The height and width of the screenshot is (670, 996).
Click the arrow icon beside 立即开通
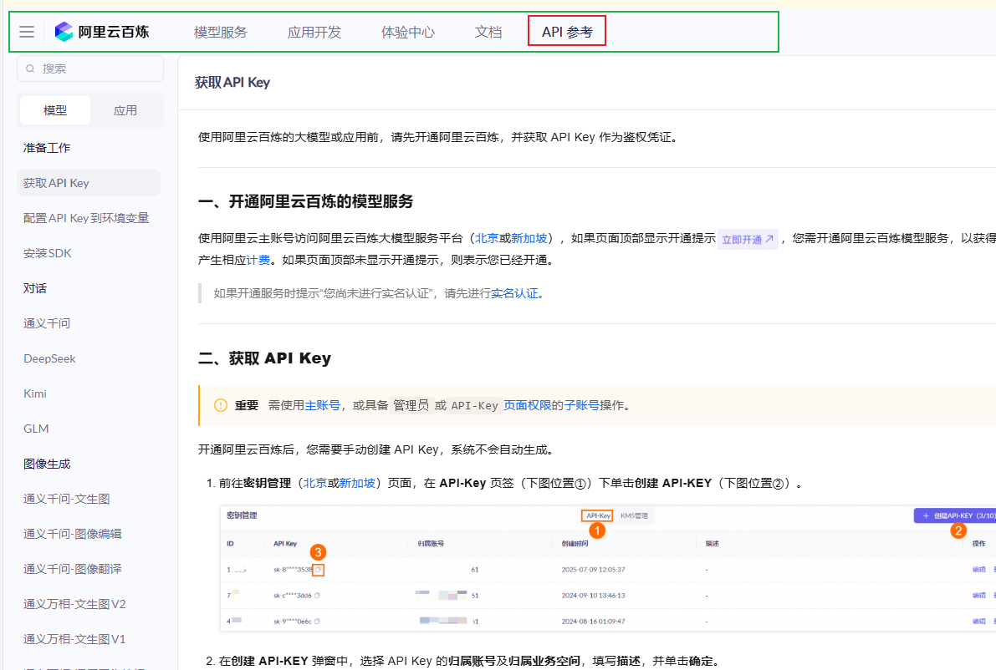click(x=769, y=239)
